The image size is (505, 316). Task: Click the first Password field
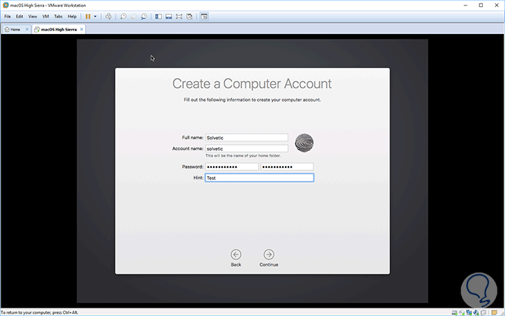(232, 166)
